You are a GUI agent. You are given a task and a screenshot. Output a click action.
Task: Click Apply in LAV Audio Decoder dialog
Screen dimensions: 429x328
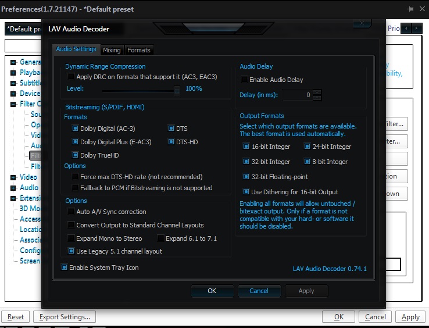pos(306,291)
